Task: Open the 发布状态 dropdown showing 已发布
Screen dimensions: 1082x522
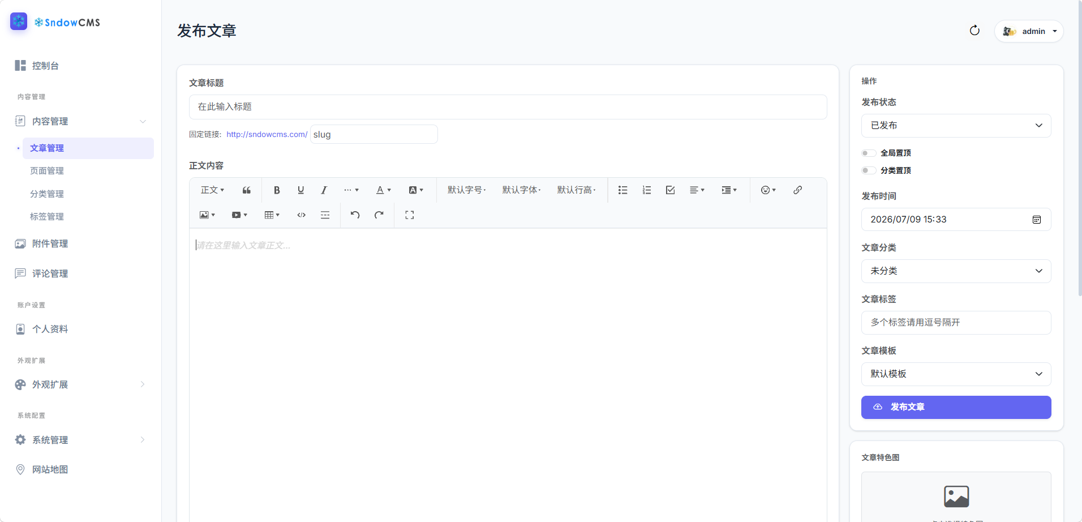Action: point(956,126)
